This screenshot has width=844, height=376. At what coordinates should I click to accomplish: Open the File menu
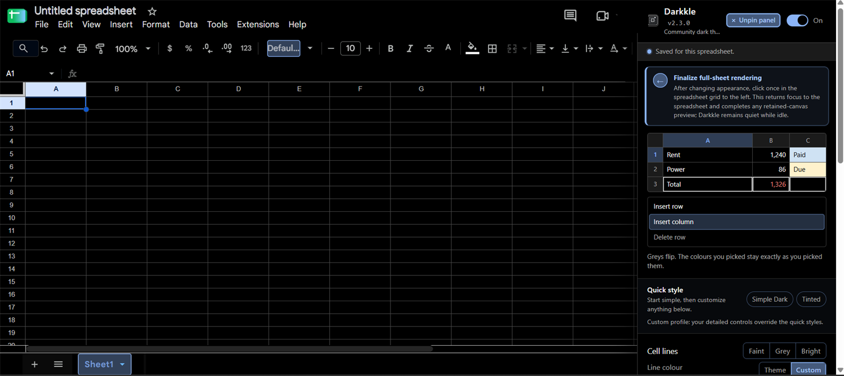[x=42, y=24]
